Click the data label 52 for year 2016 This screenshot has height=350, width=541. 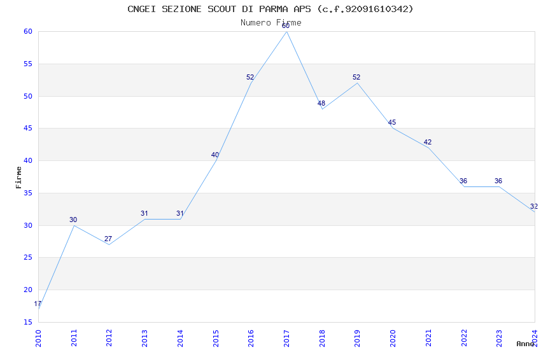pos(250,77)
